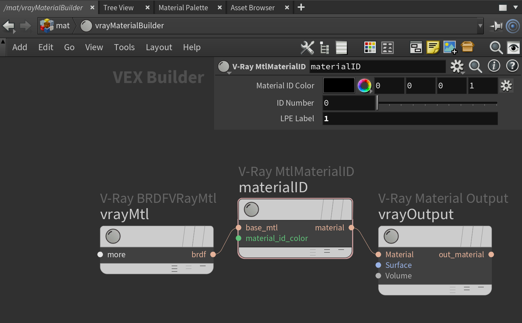Create a network box icon

coord(416,47)
